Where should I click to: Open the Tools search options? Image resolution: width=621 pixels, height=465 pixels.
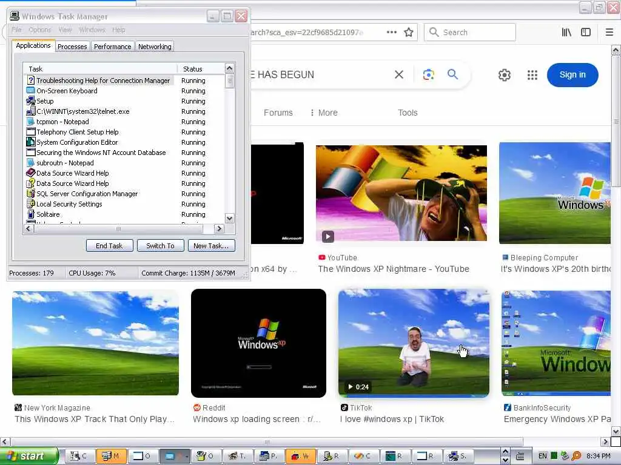point(408,113)
